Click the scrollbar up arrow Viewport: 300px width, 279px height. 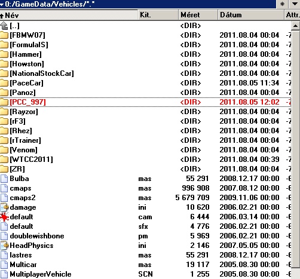tap(296, 26)
